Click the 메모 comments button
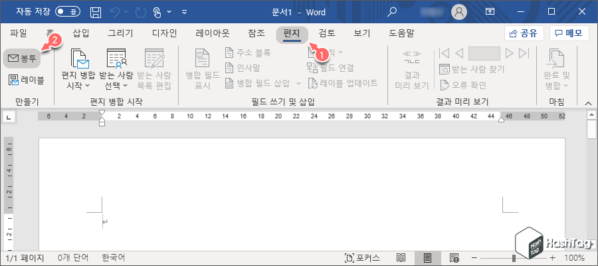This screenshot has height=266, width=598. (569, 33)
